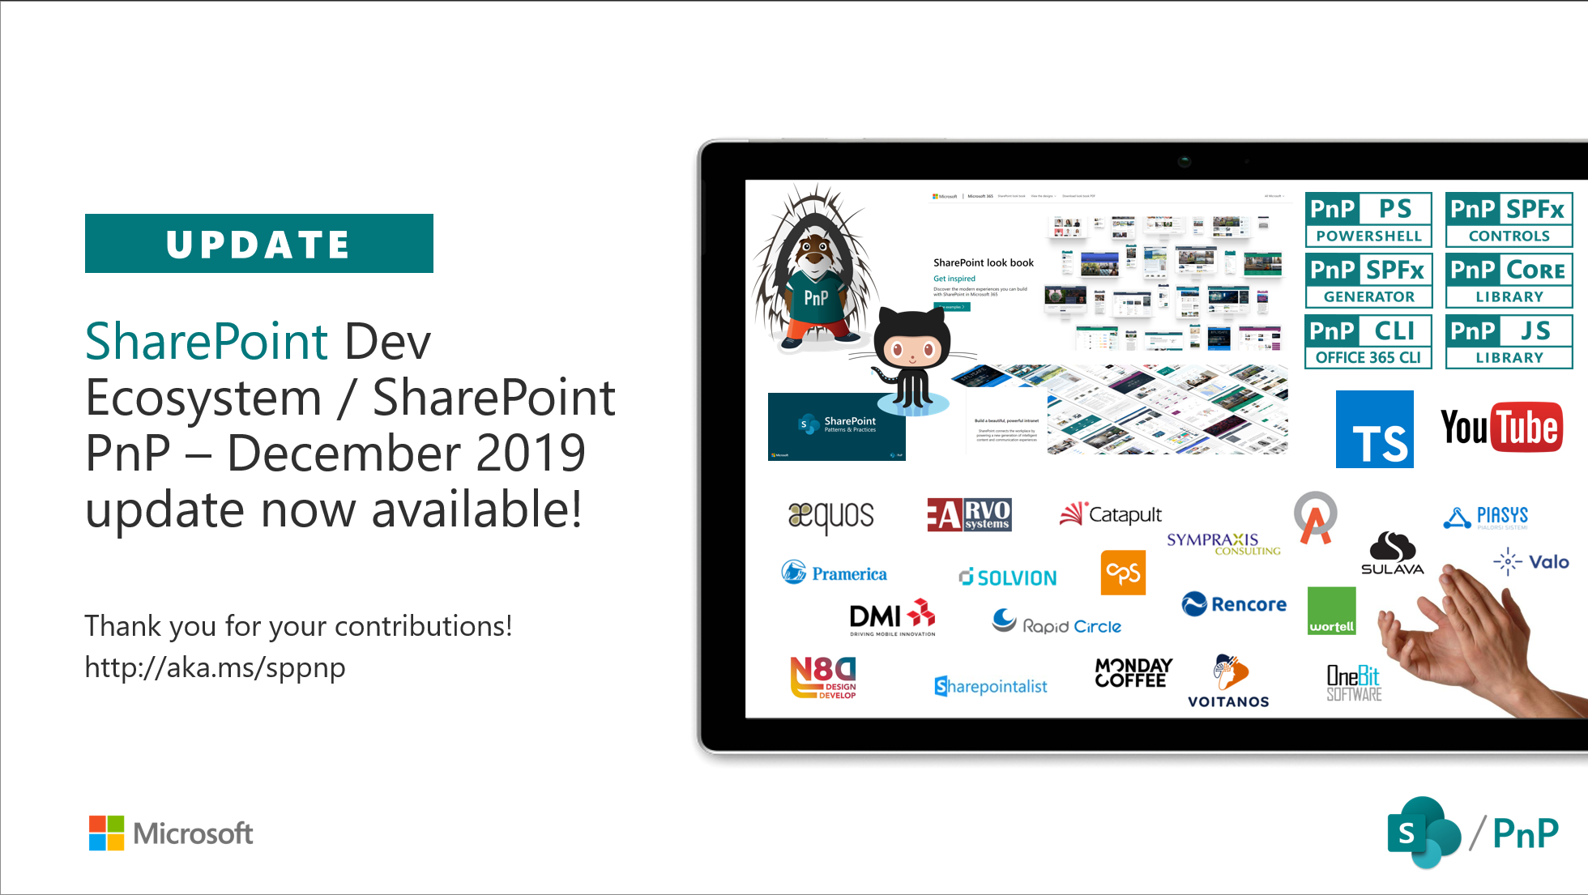Click the PnP Core Library badge
1588x895 pixels.
[x=1508, y=280]
